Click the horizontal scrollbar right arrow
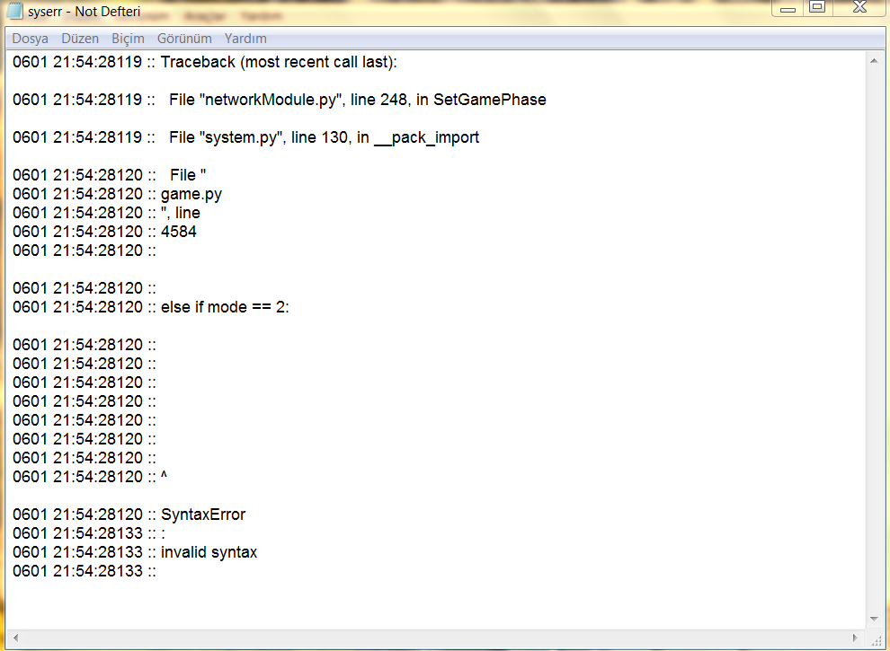This screenshot has width=890, height=651. click(855, 638)
